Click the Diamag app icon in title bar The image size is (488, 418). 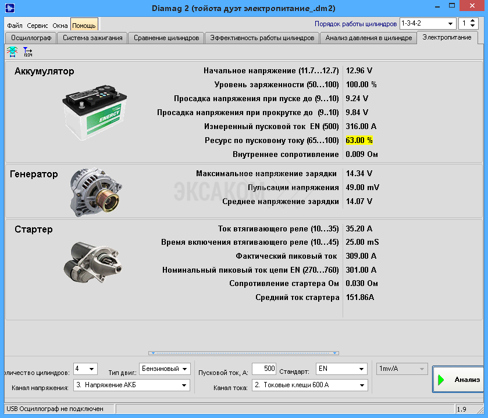point(9,9)
